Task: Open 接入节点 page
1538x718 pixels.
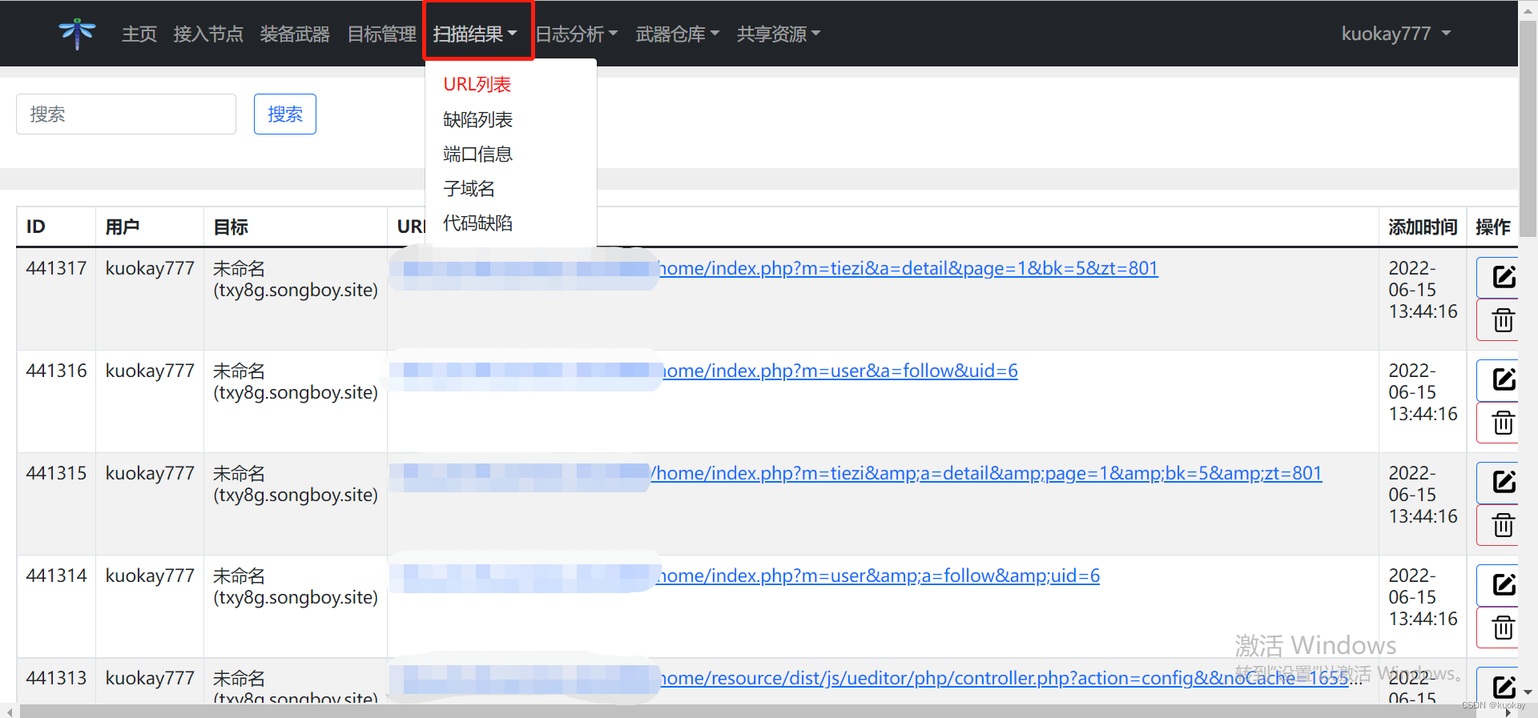Action: (208, 34)
